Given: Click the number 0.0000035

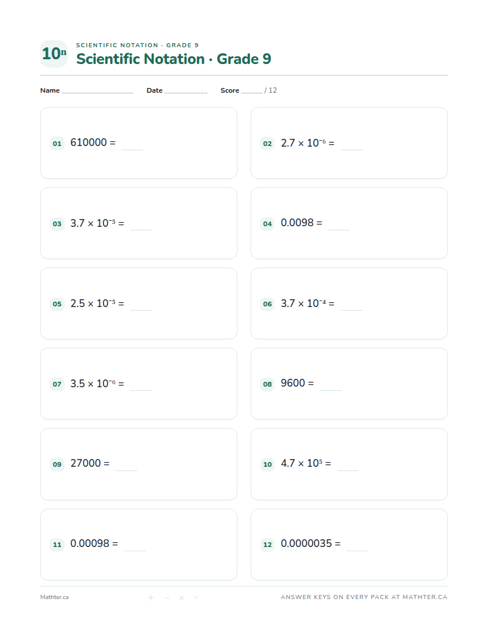Looking at the screenshot, I should point(306,544).
